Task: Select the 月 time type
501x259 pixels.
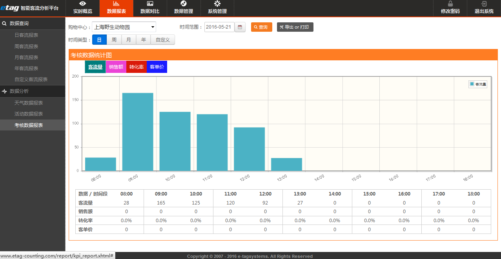Action: point(129,40)
